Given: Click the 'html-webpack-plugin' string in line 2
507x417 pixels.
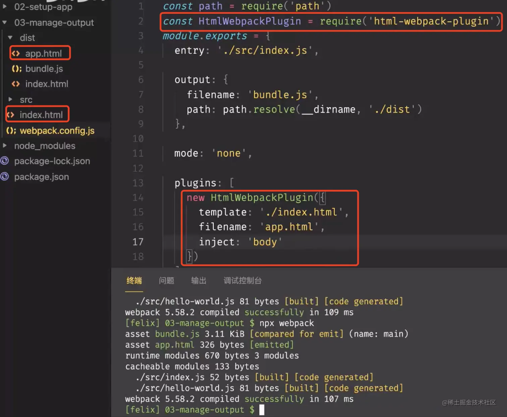Looking at the screenshot, I should click(431, 21).
